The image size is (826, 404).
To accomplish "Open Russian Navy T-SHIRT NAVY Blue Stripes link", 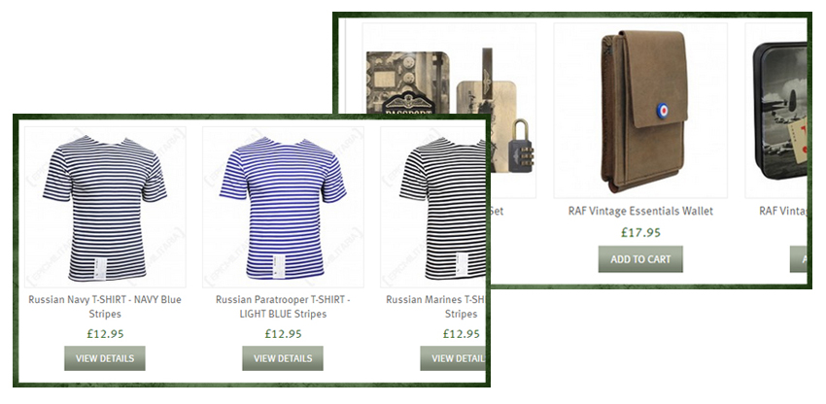I will pos(105,307).
